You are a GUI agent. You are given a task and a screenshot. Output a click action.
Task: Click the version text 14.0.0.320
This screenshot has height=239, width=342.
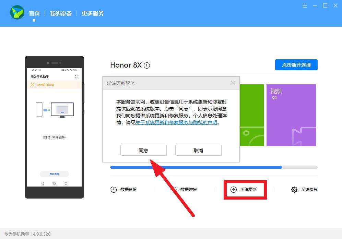pyautogui.click(x=40, y=234)
